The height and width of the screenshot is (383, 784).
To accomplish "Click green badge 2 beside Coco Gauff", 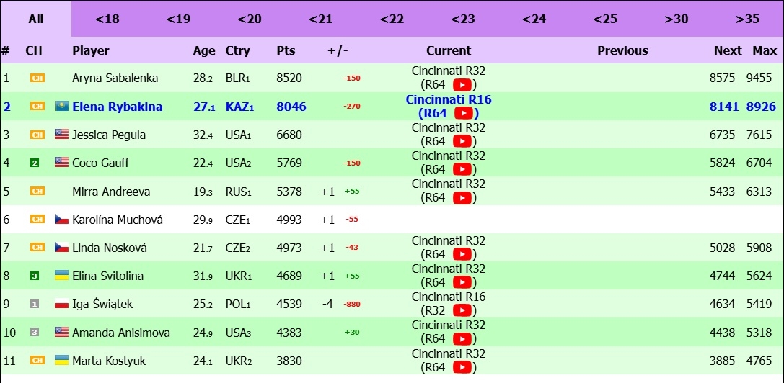I will 35,163.
